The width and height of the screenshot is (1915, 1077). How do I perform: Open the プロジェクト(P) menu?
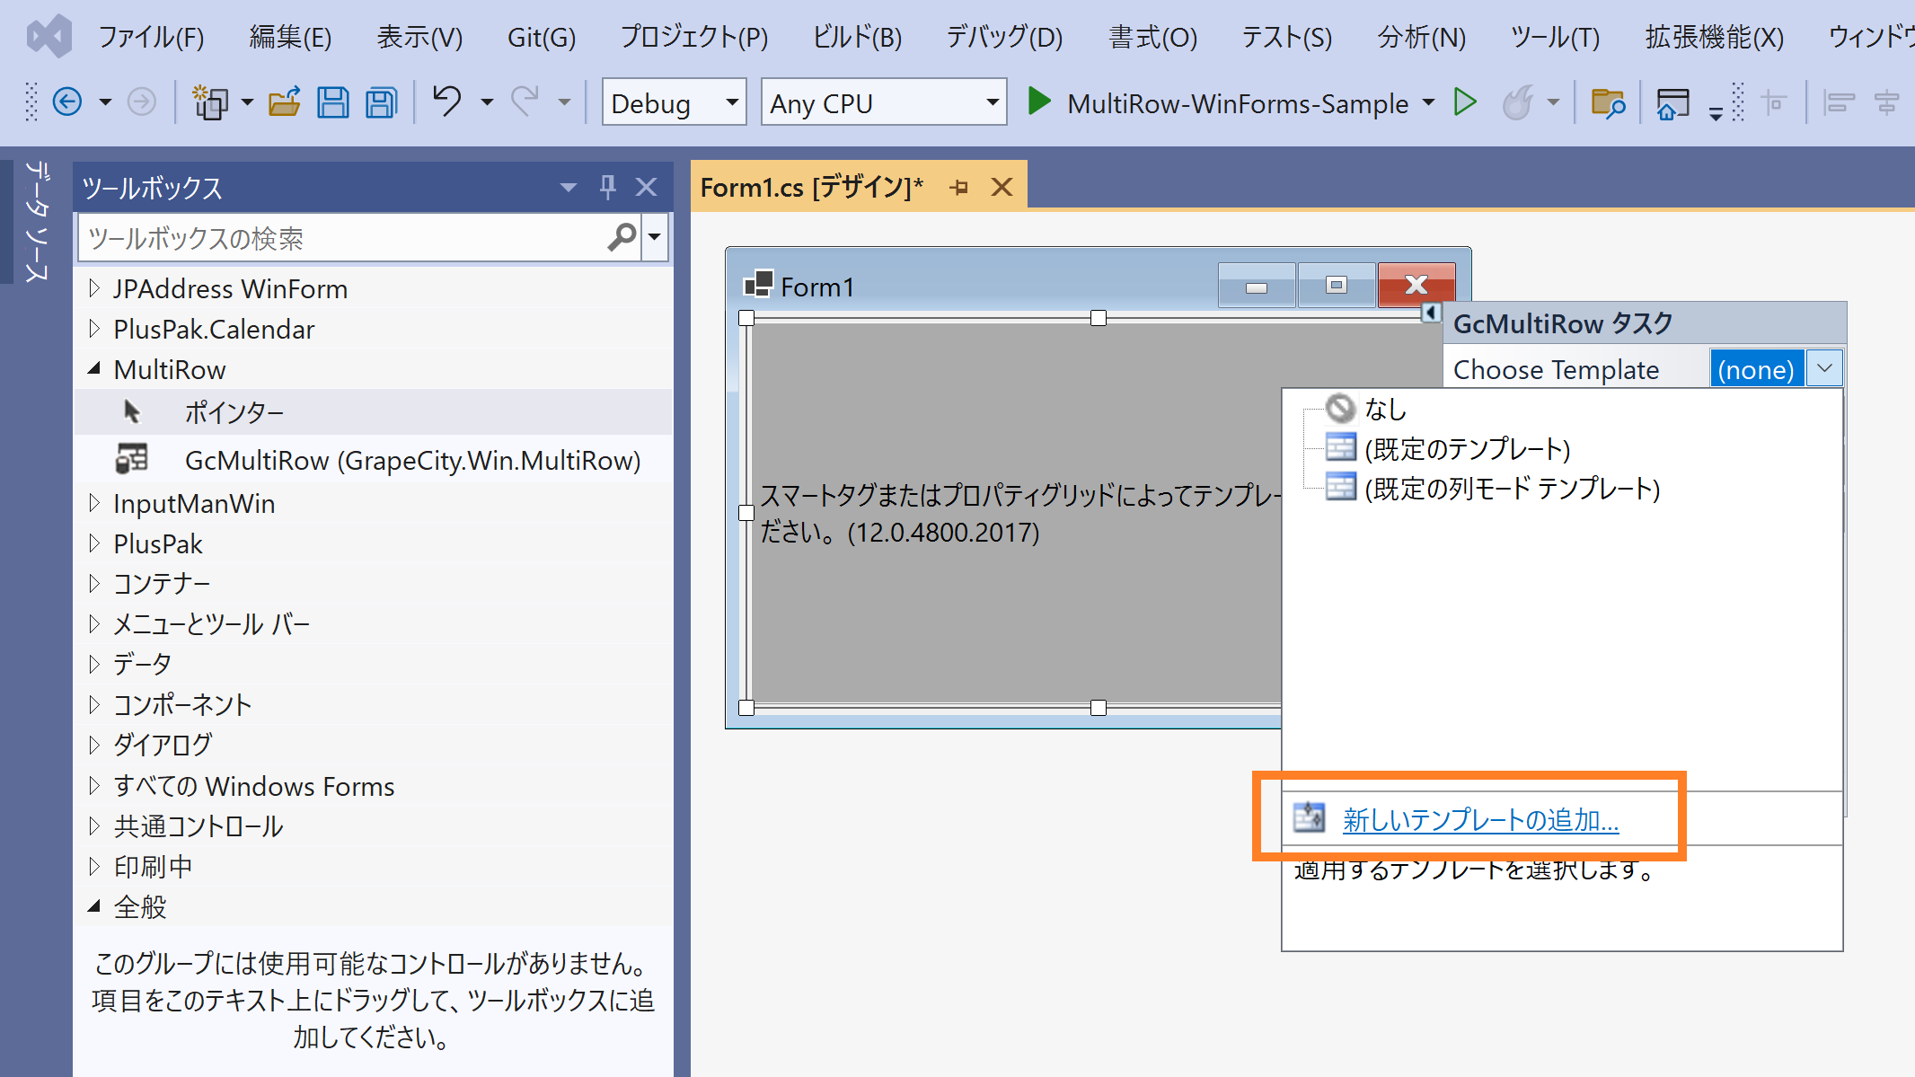(694, 37)
